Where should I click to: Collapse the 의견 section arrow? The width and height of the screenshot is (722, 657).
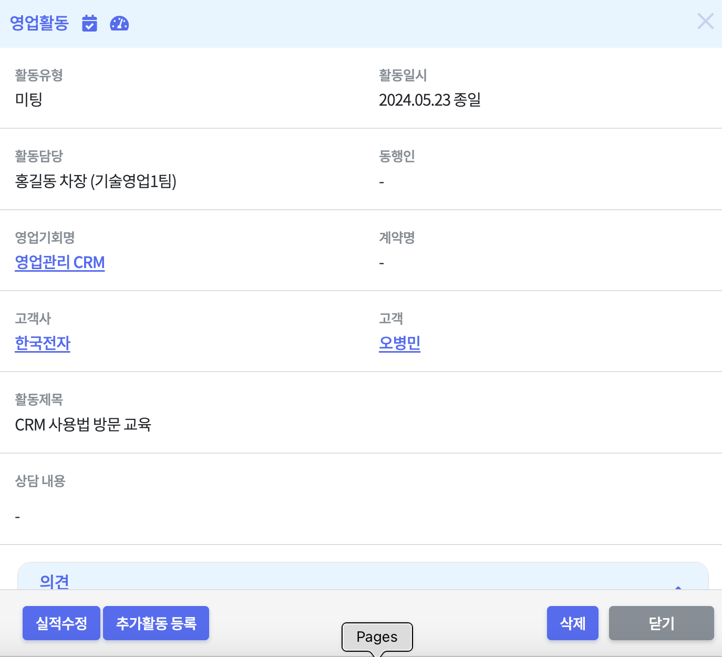tap(678, 587)
